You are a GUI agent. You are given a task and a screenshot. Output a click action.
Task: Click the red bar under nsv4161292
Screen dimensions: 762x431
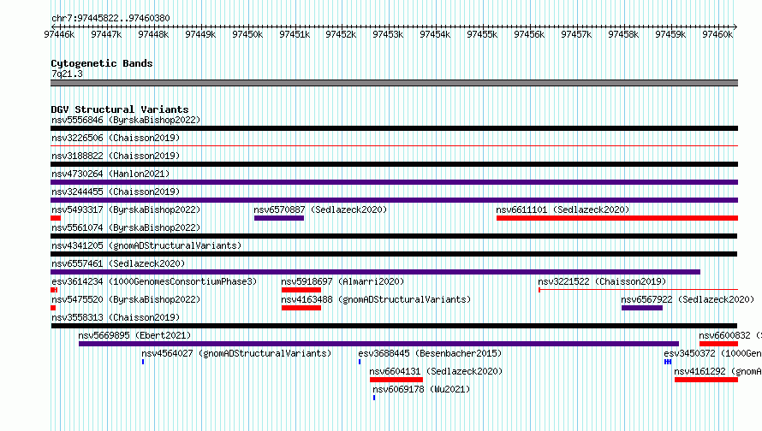pyautogui.click(x=706, y=380)
